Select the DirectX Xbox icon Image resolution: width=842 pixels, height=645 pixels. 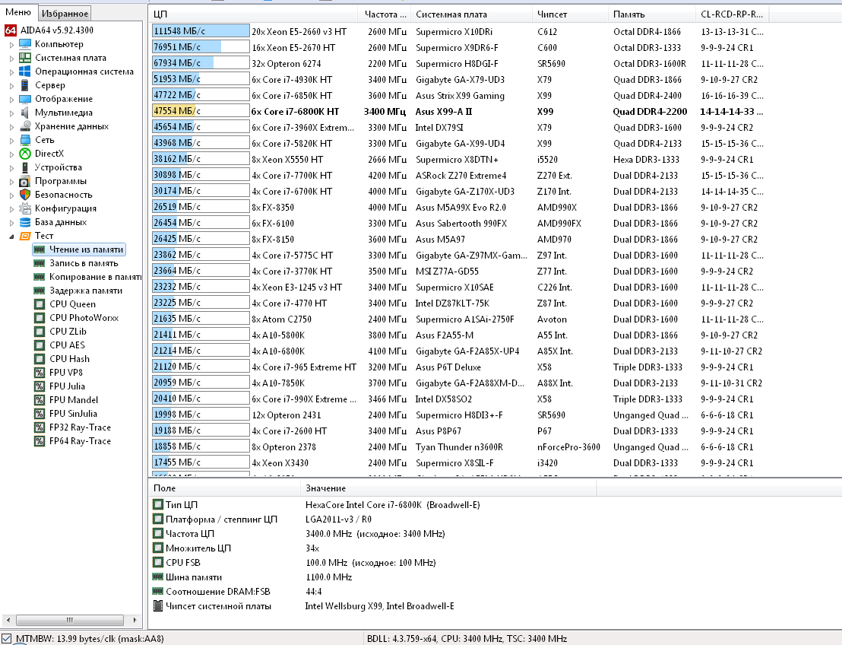[x=25, y=154]
